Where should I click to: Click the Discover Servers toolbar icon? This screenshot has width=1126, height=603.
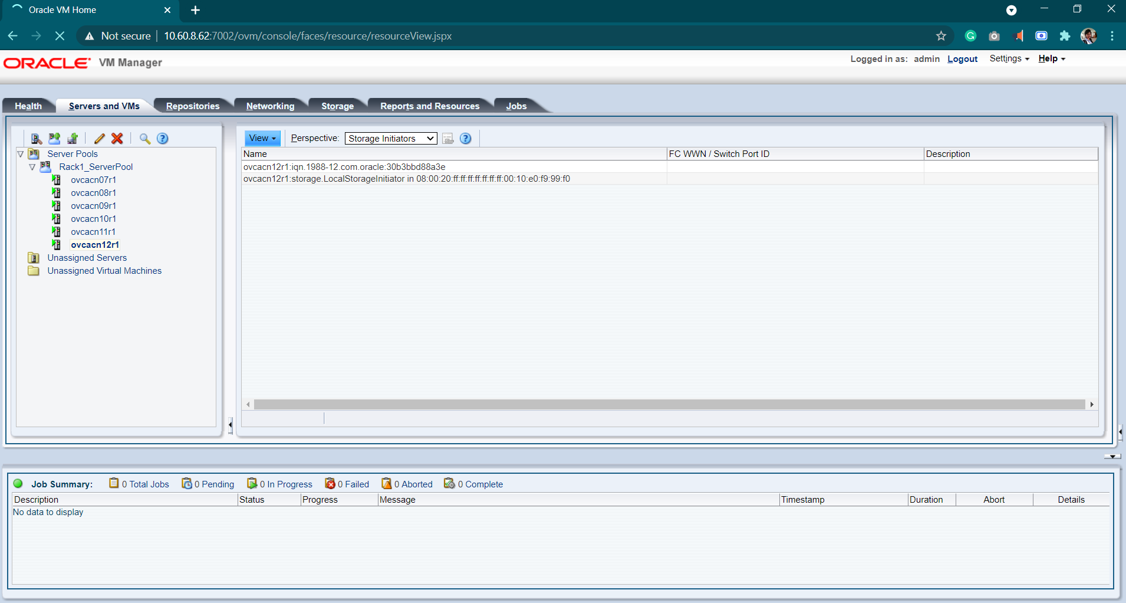(36, 139)
